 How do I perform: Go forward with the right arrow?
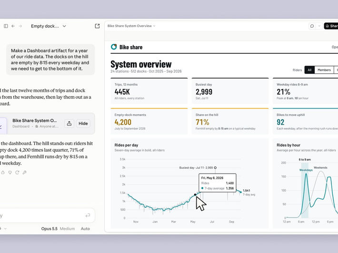click(x=20, y=26)
